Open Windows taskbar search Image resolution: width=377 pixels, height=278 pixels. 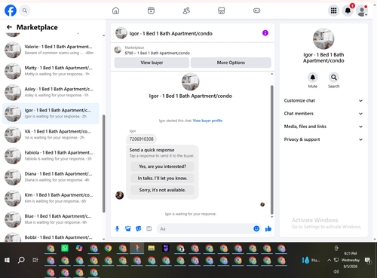21,260
